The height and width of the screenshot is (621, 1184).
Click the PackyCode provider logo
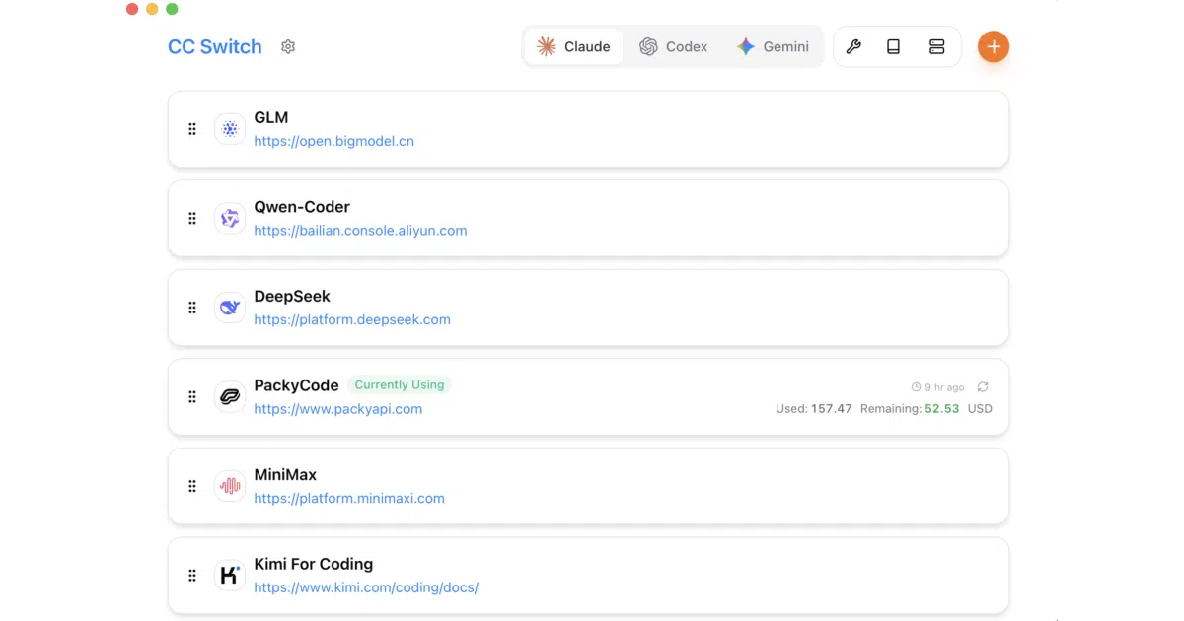click(x=230, y=396)
